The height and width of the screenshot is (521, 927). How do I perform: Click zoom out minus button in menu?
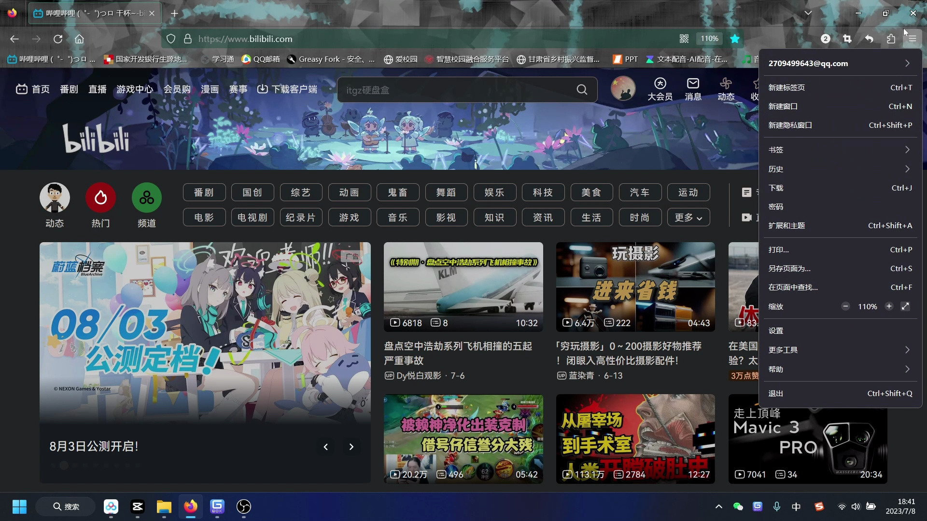(845, 306)
